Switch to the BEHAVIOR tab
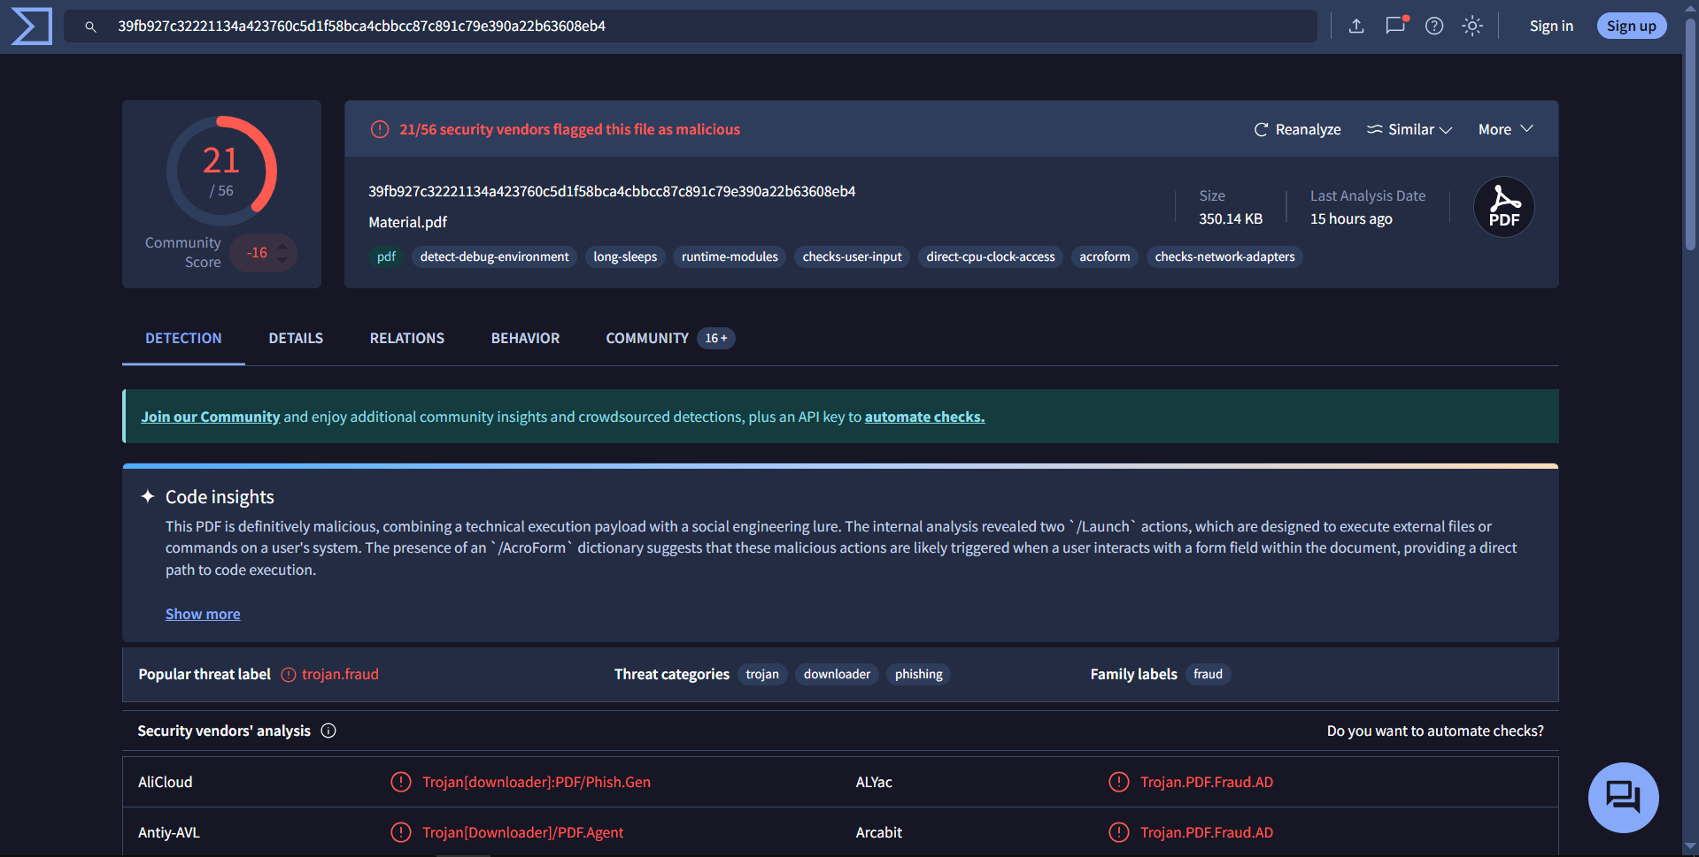The height and width of the screenshot is (857, 1699). point(525,338)
